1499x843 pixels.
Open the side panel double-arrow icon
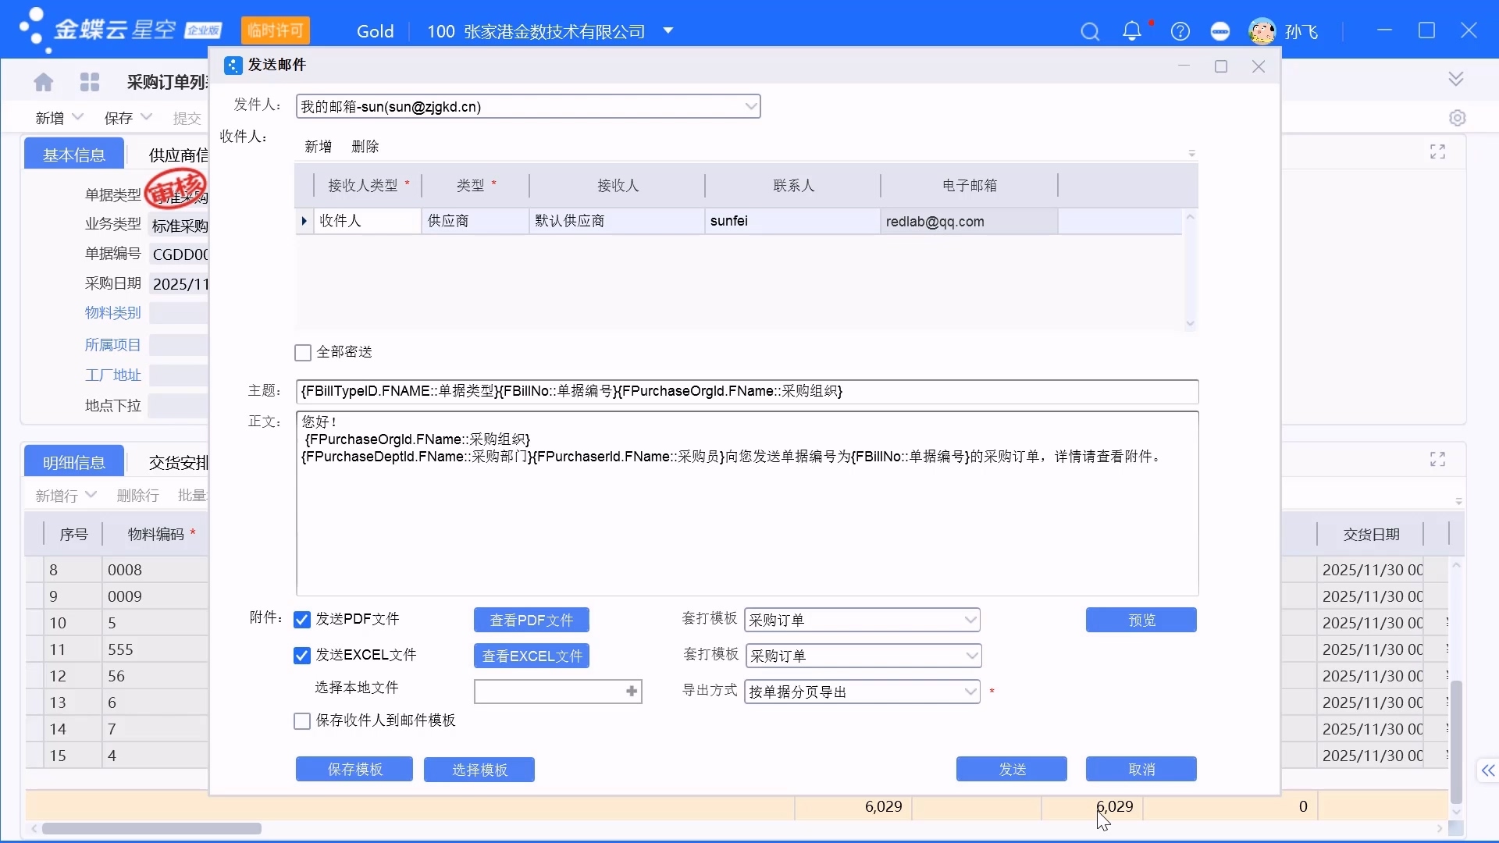click(1488, 771)
